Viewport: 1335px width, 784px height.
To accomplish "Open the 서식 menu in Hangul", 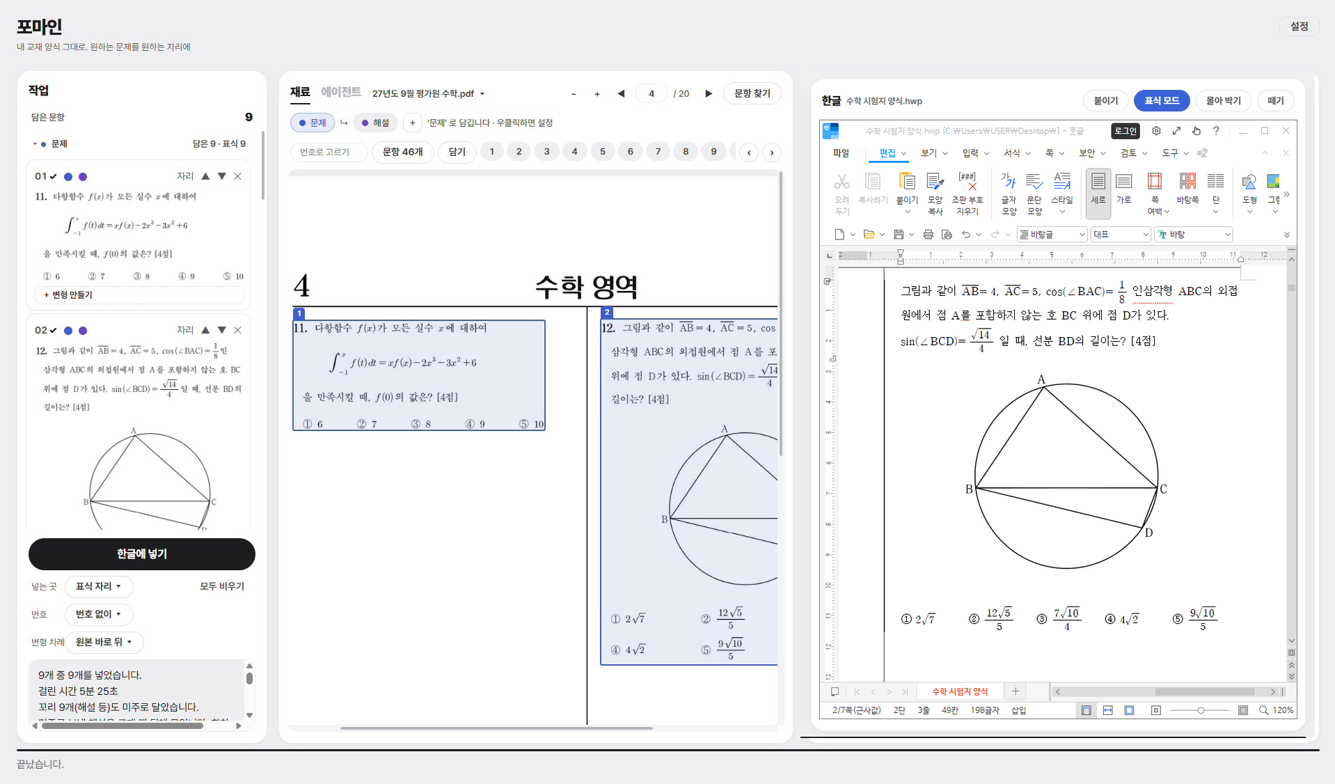I will pyautogui.click(x=1011, y=153).
